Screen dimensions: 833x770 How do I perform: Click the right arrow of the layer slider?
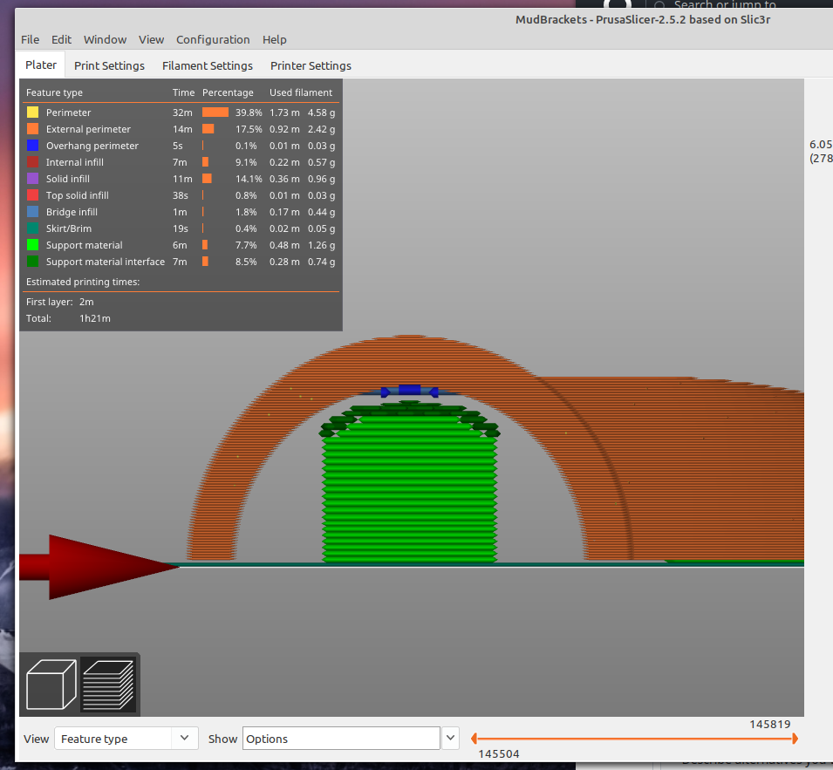pyautogui.click(x=796, y=738)
